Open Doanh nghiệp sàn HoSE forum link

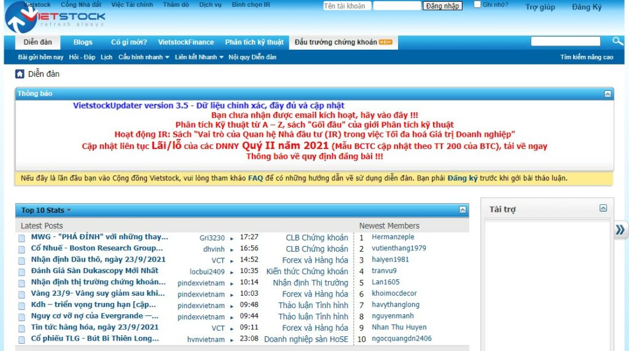tap(306, 339)
